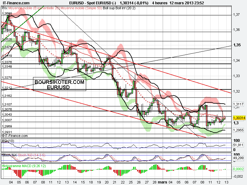The height and width of the screenshot is (185, 247).
Task: Select the Stoch %K indicator label
Action: [9, 155]
